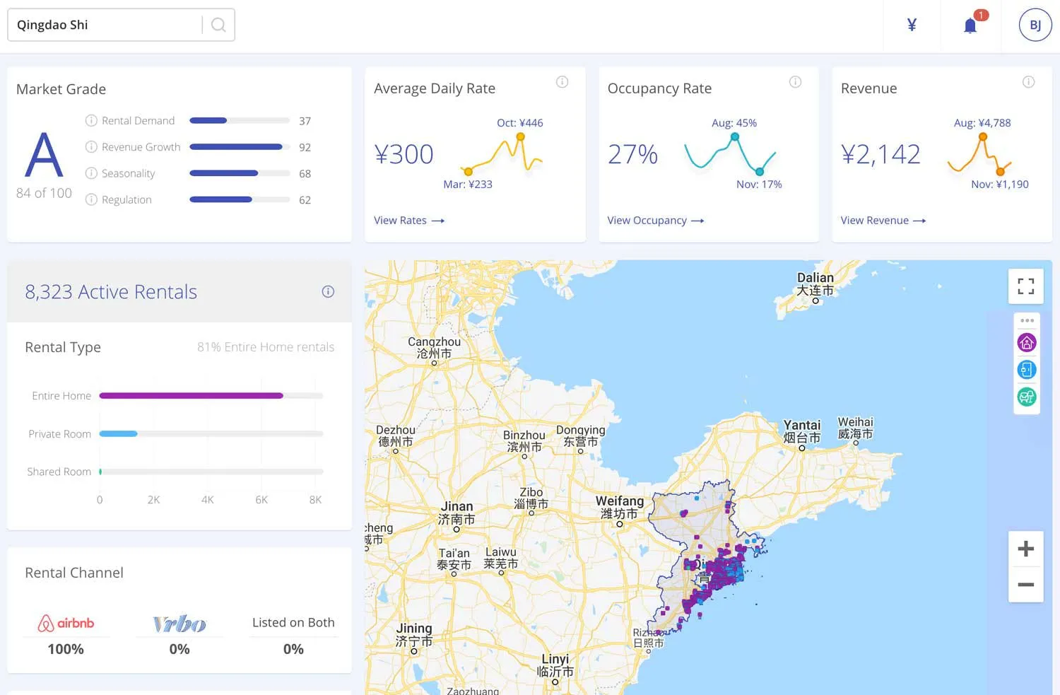
Task: Click the Market Grade A letter
Action: tap(44, 155)
